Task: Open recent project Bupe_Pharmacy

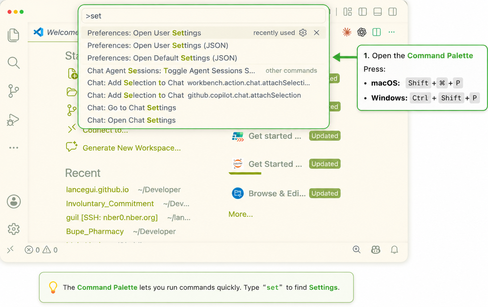Action: coord(95,231)
